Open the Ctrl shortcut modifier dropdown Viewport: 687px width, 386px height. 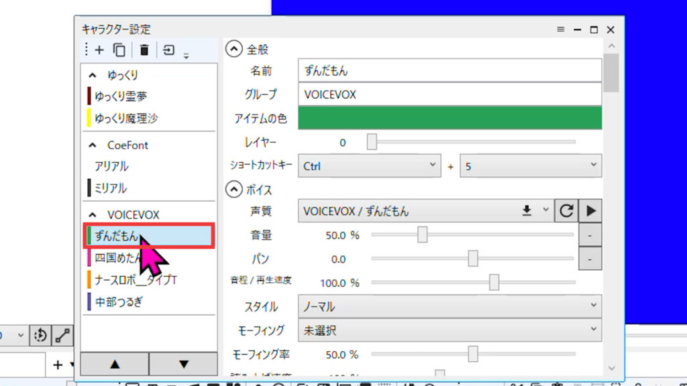coord(370,166)
